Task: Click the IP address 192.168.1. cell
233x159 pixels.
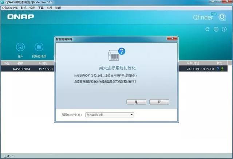Action: [x=46, y=69]
